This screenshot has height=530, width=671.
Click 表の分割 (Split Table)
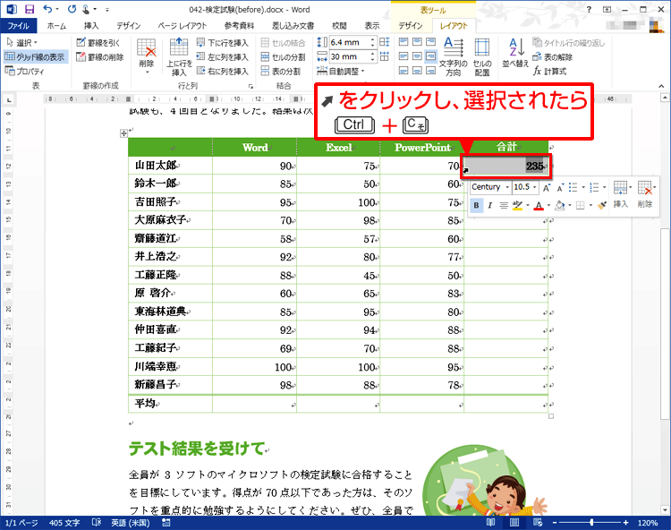pyautogui.click(x=280, y=71)
